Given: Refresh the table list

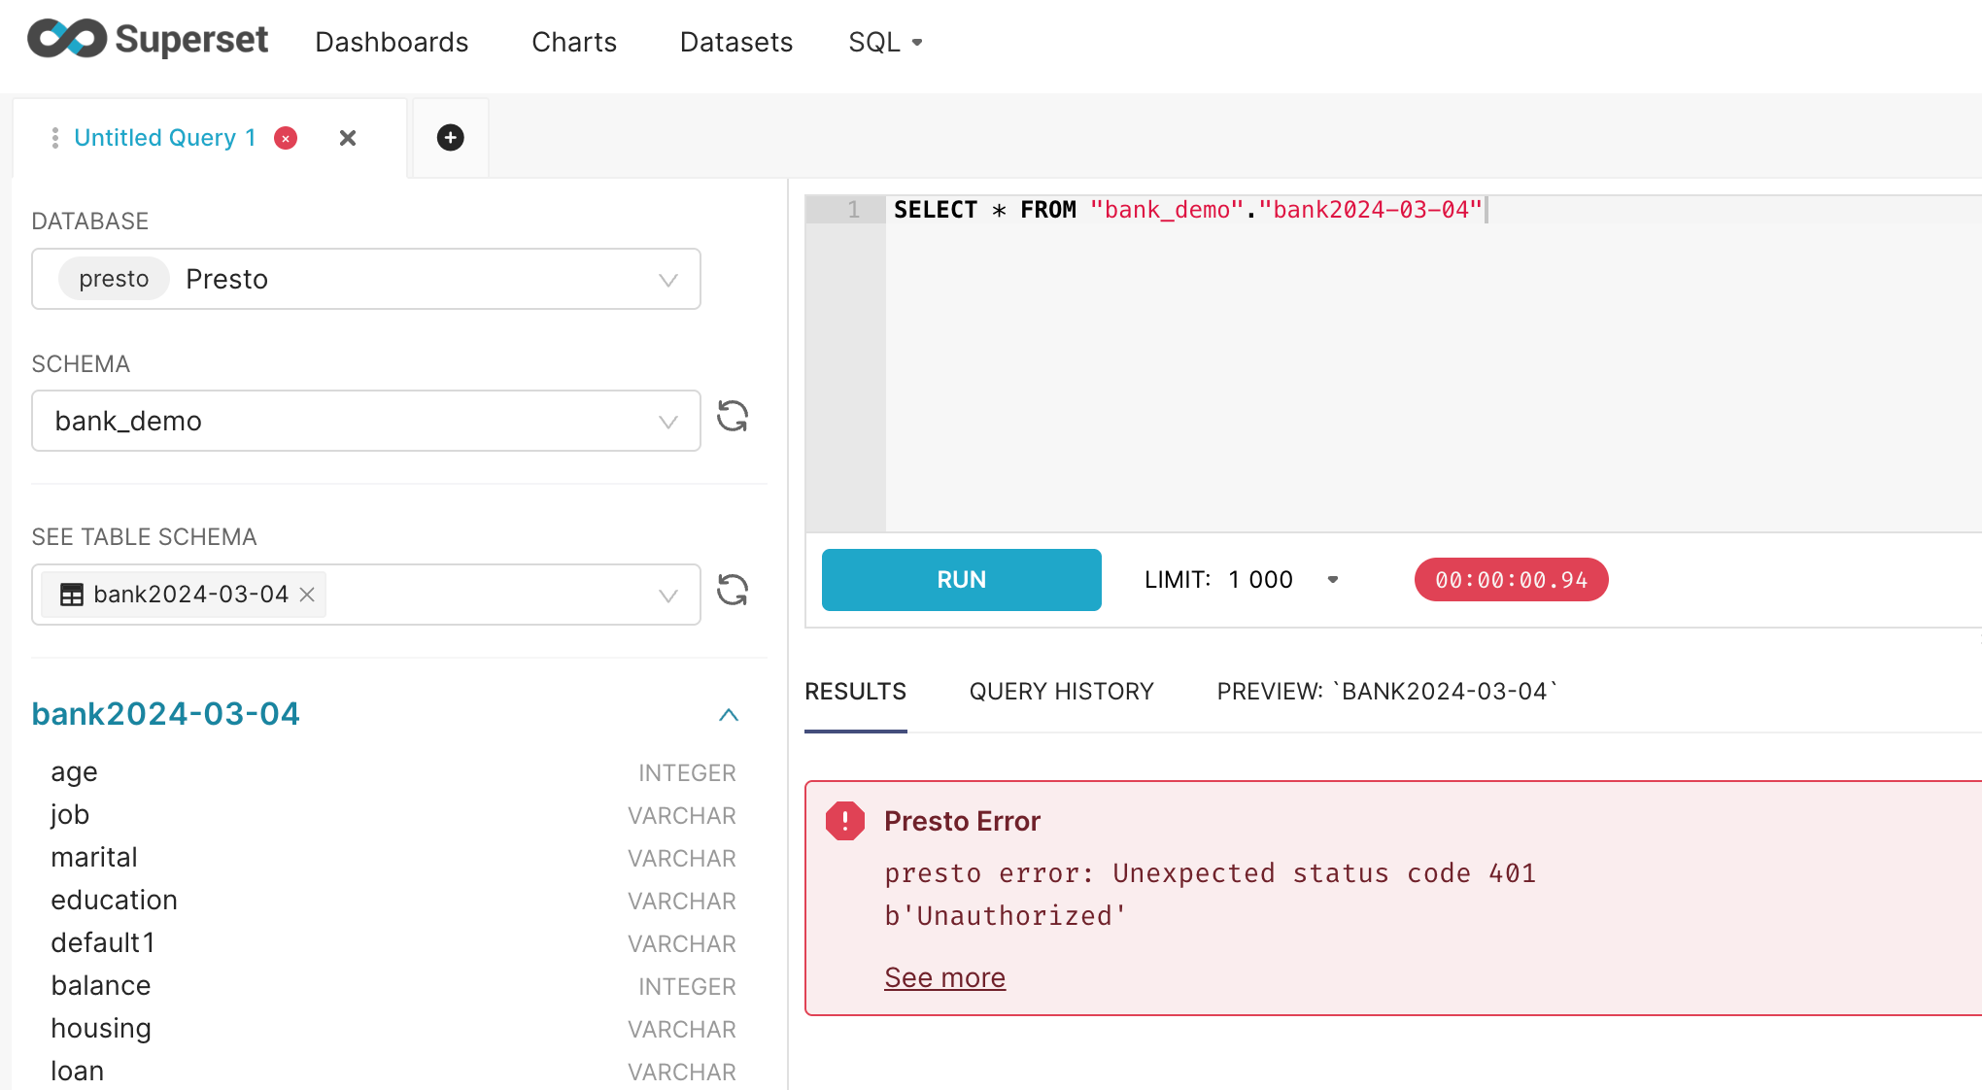Looking at the screenshot, I should point(733,590).
